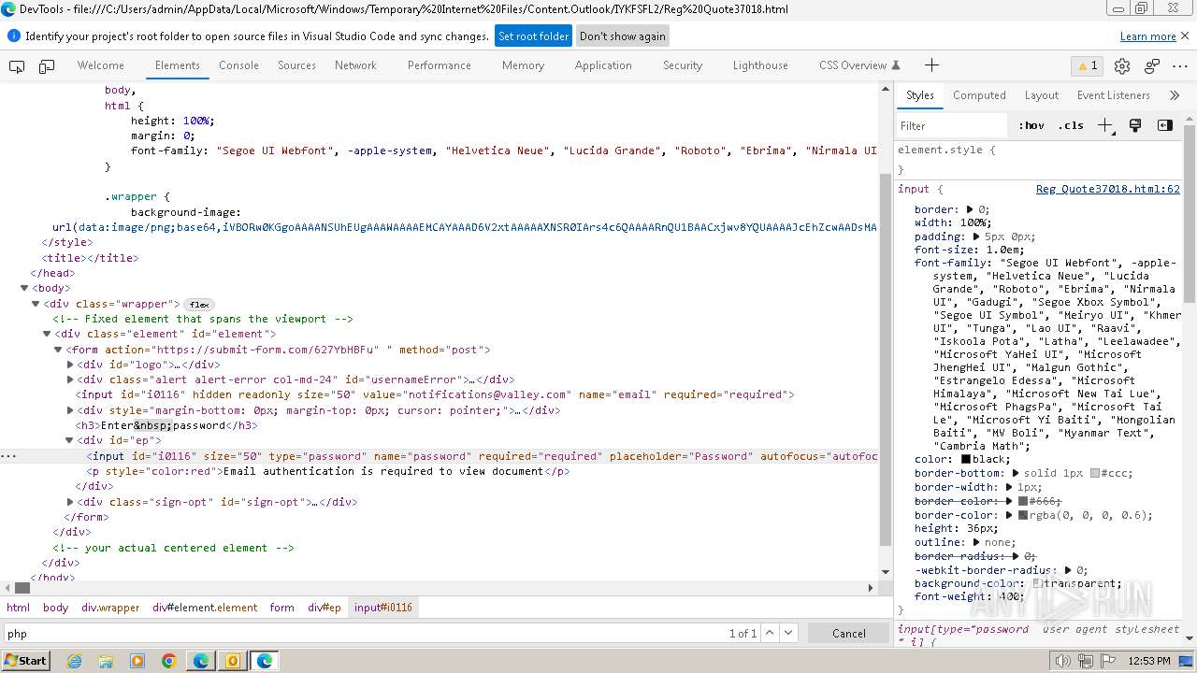This screenshot has height=673, width=1197.
Task: Open the Lighthouse tab
Action: click(760, 65)
